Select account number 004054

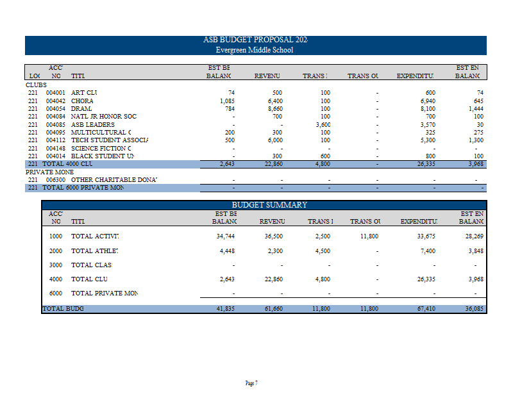[55, 108]
